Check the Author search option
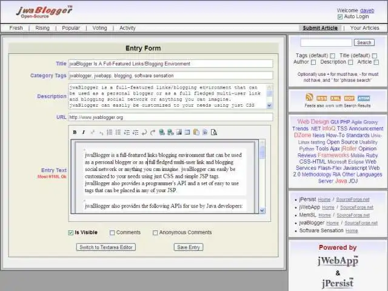 coord(313,62)
